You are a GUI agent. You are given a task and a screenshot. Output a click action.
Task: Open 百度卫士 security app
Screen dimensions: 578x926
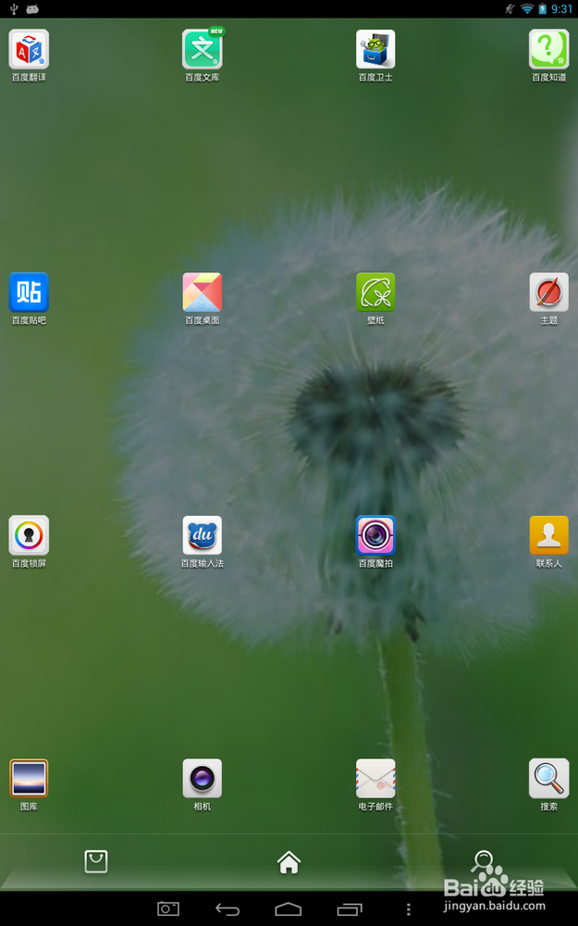(375, 50)
